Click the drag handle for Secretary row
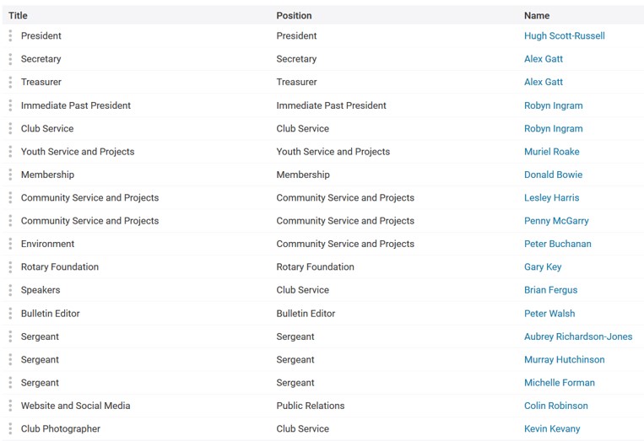This screenshot has width=644, height=441. tap(10, 59)
